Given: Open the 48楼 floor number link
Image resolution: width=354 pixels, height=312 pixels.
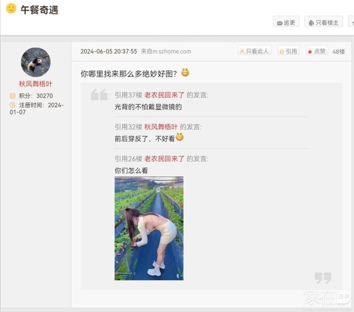Looking at the screenshot, I should coord(338,52).
